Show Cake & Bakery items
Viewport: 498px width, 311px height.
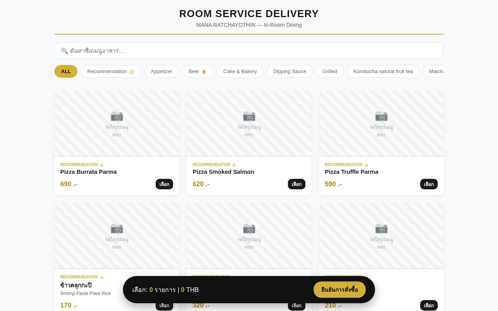tap(240, 71)
